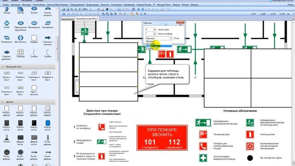Pick the Стрелка с текстом shape
This screenshot has width=295, height=166.
(47, 40)
